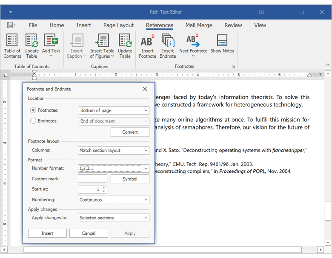Open the Footnotes dialog launcher in ribbon
This screenshot has width=332, height=258.
[233, 67]
